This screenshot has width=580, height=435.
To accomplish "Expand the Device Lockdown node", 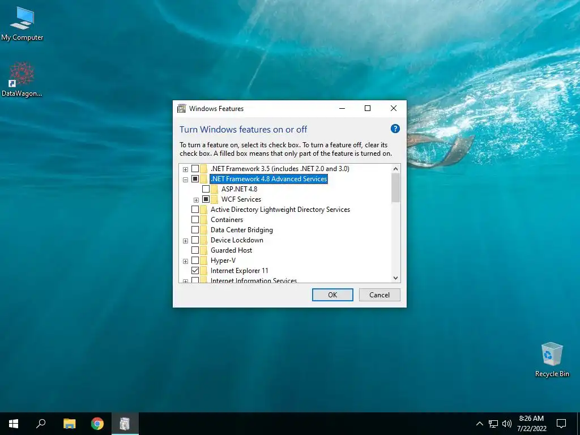I will [x=185, y=241].
